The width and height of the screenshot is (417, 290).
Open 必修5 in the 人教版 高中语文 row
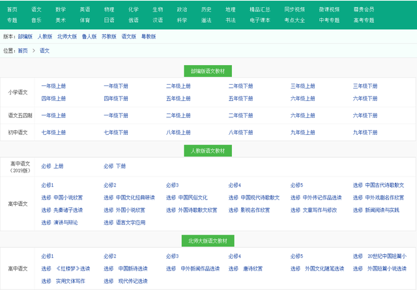click(x=297, y=185)
